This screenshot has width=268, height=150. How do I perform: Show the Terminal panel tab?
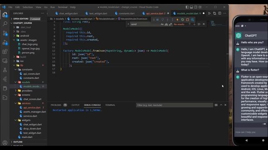(x=110, y=105)
